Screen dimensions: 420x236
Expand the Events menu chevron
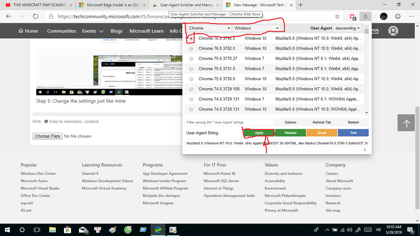tap(101, 31)
